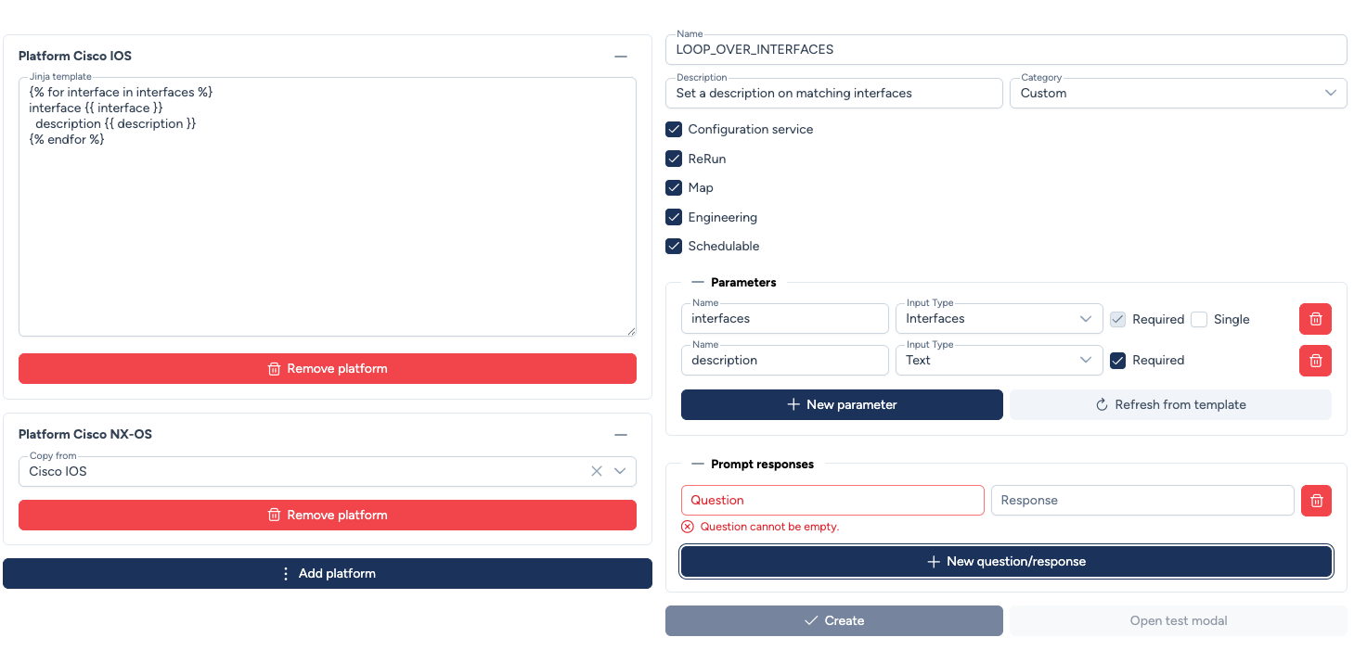Click Refresh from template
Viewport: 1367px width, 650px height.
pyautogui.click(x=1170, y=405)
